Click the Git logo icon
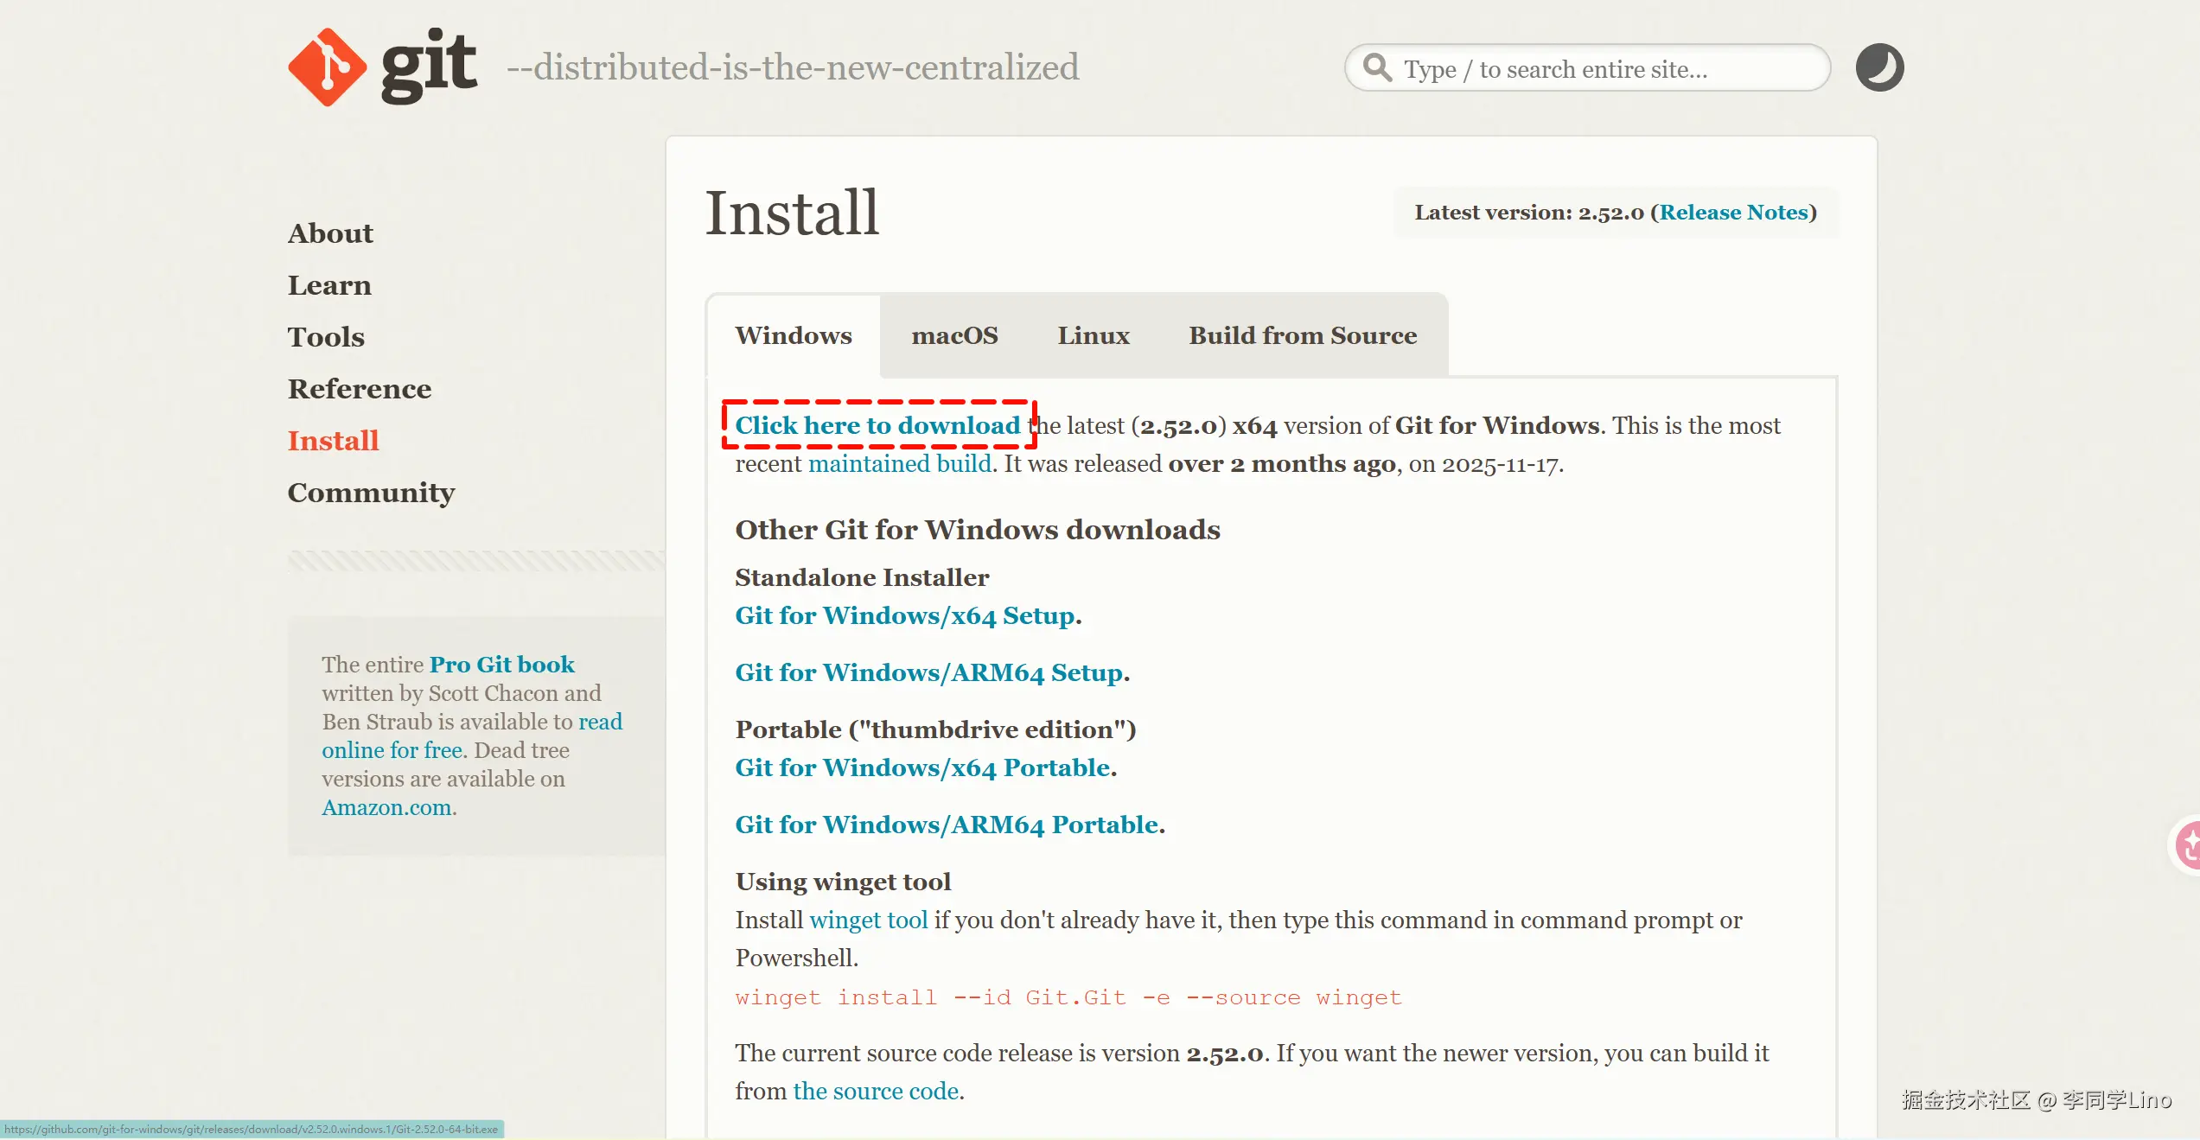This screenshot has height=1140, width=2200. pyautogui.click(x=327, y=67)
